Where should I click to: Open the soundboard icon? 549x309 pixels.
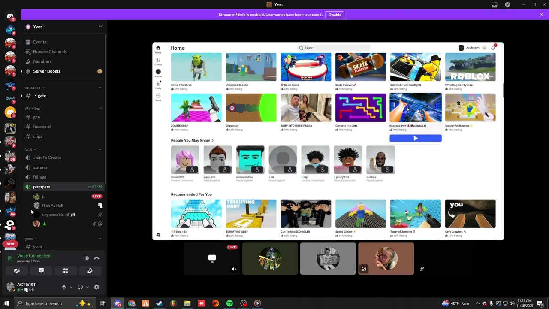pyautogui.click(x=90, y=271)
